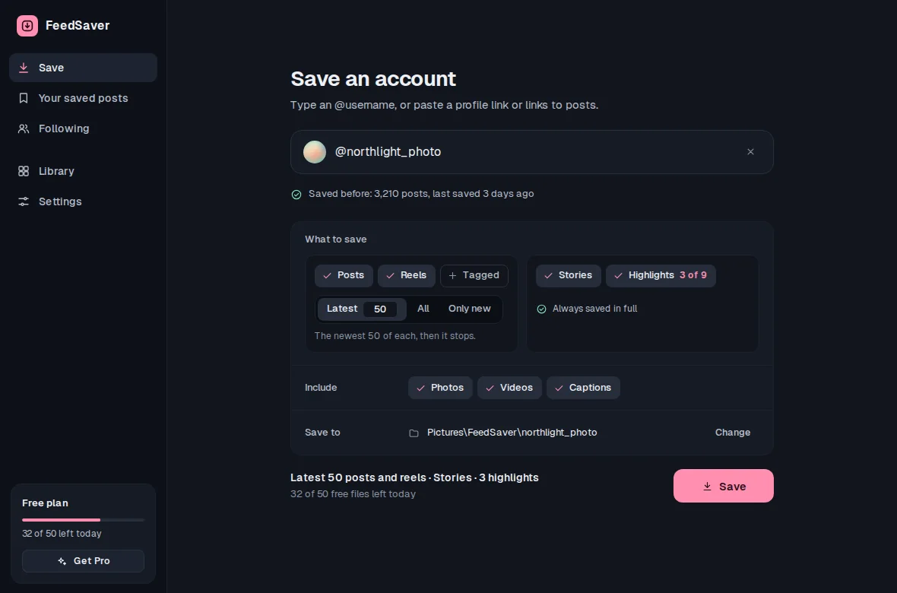Click the Settings sliders icon
The width and height of the screenshot is (897, 593).
click(24, 201)
